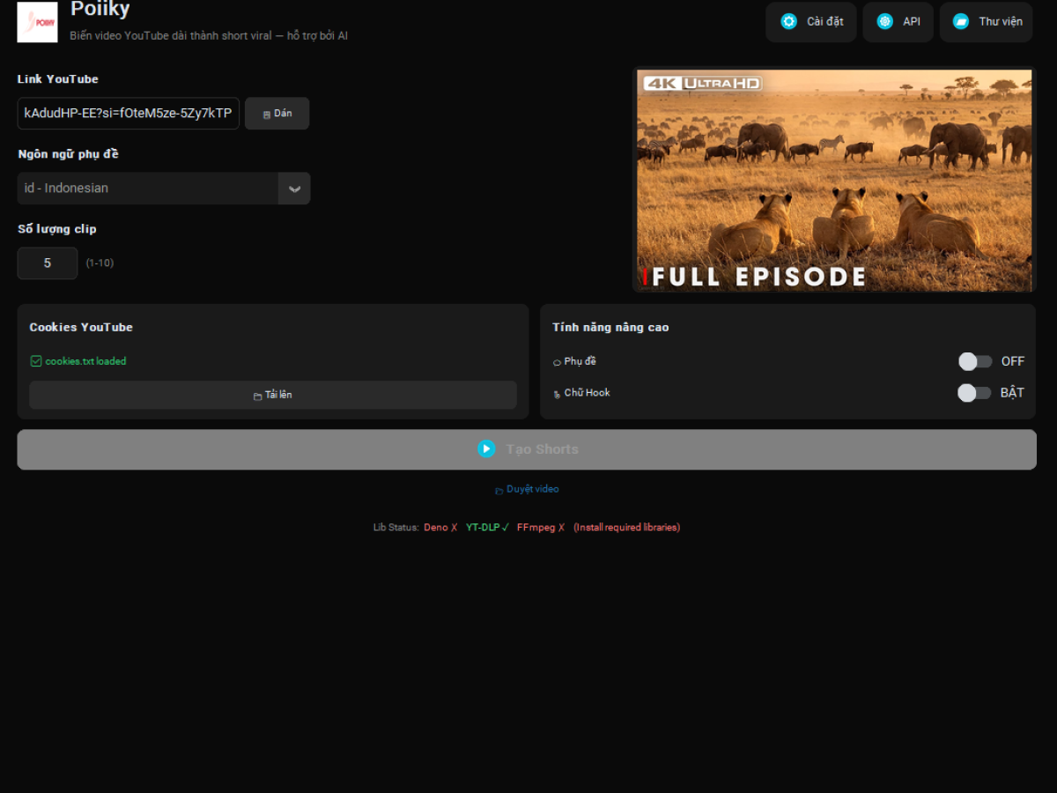The height and width of the screenshot is (793, 1057).
Task: Click the clip count number field
Action: pos(48,263)
